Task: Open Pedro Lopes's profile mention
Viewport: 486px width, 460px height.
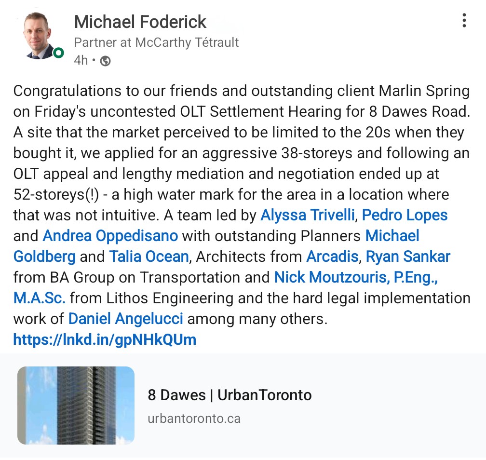Action: (405, 215)
